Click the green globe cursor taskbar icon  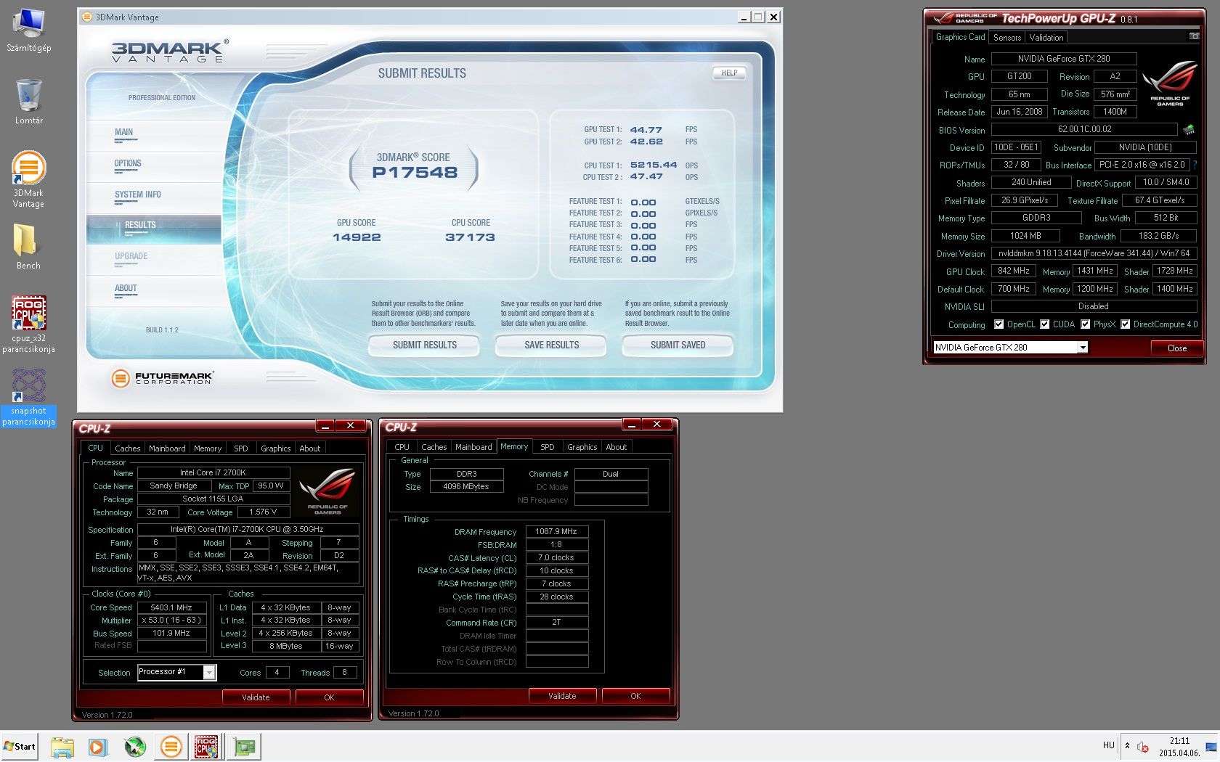click(135, 747)
